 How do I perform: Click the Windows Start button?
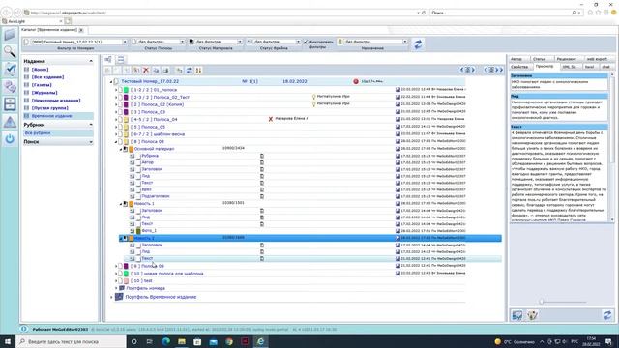pyautogui.click(x=8, y=341)
